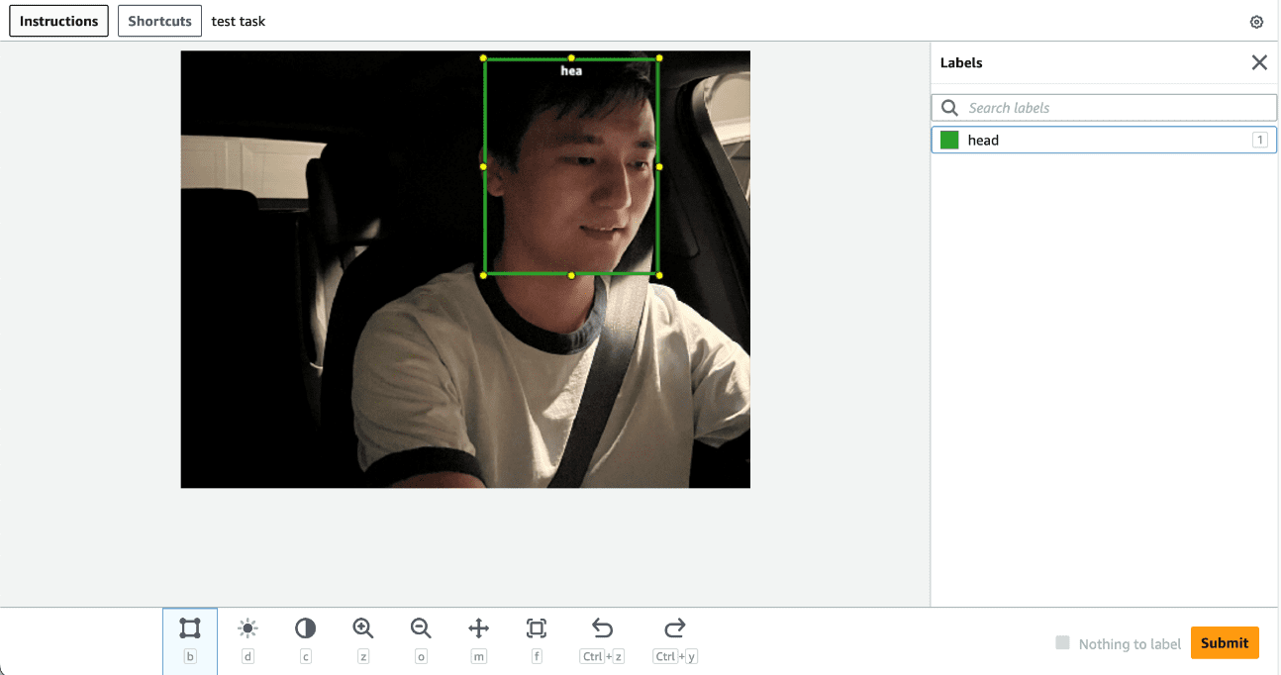Click the green head color swatch

pos(949,141)
